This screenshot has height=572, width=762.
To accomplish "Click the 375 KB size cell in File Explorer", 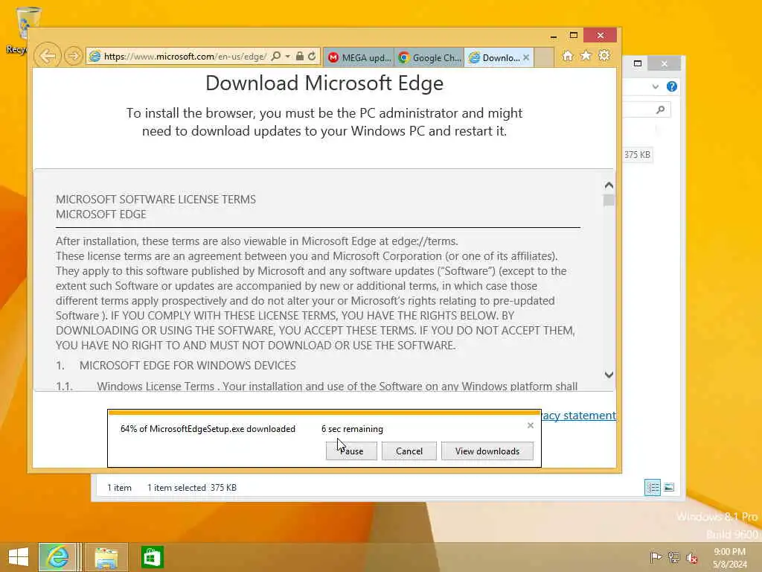I will point(637,155).
